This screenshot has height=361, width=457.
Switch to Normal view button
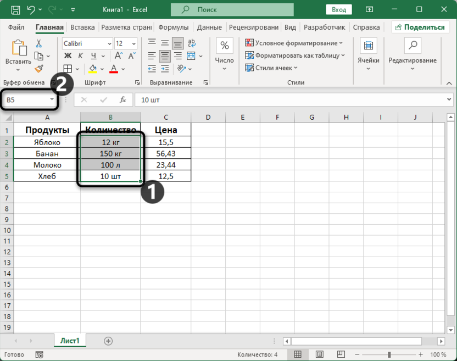coord(298,354)
